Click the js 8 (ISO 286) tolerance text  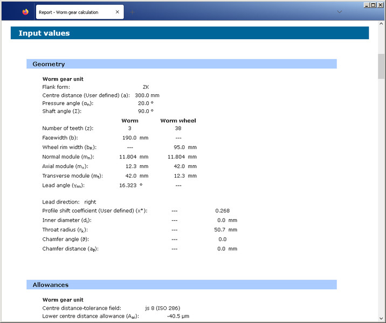(162, 308)
